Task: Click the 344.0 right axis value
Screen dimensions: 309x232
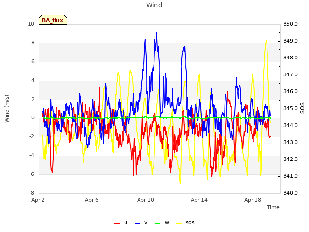Action: 291,125
